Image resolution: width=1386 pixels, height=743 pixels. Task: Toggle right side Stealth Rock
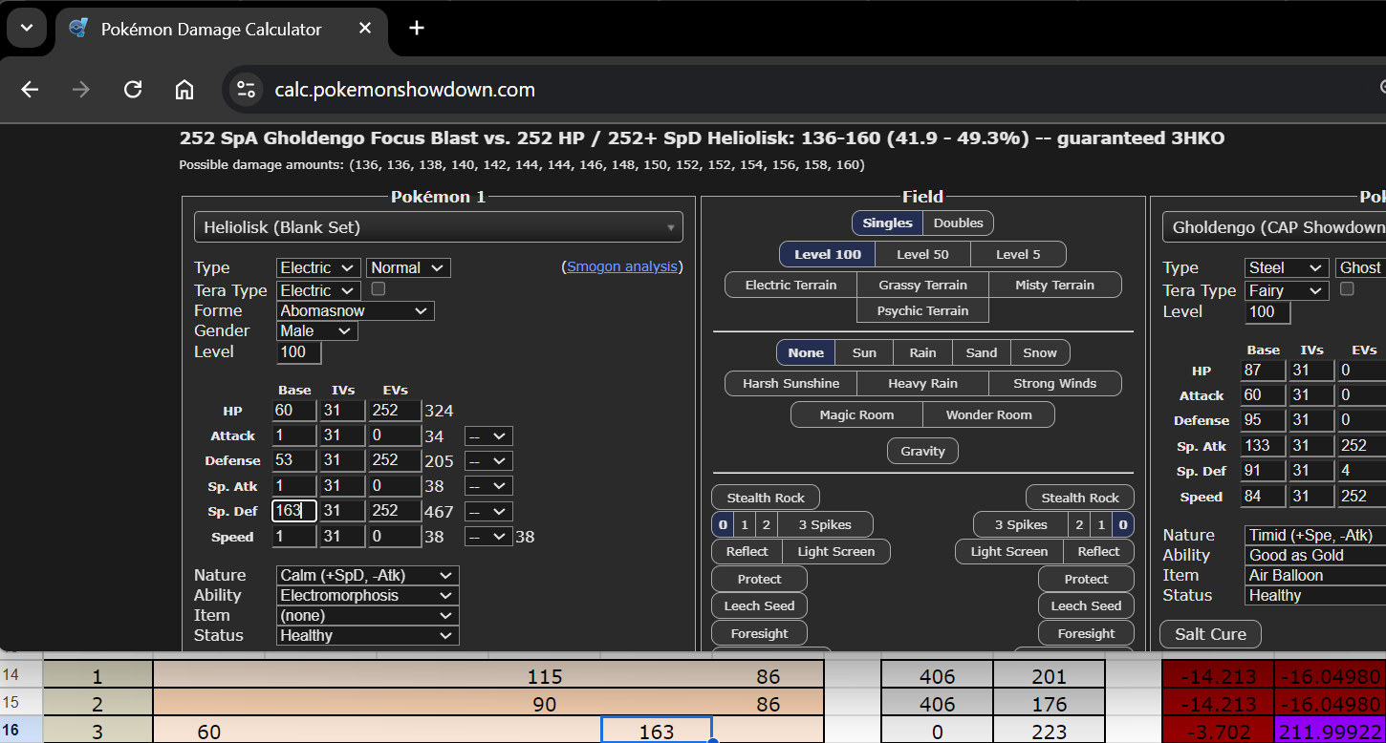1080,498
